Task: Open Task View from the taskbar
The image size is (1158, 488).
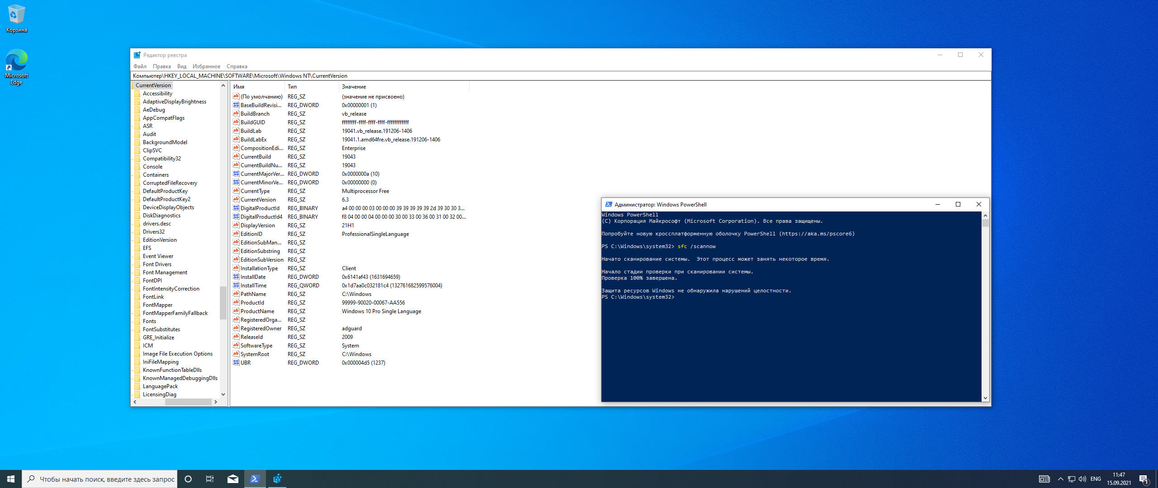Action: [x=210, y=479]
